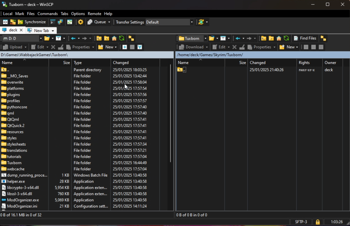The height and width of the screenshot is (226, 350).
Task: Open the local drive D: D selector
Action: (x=22, y=38)
